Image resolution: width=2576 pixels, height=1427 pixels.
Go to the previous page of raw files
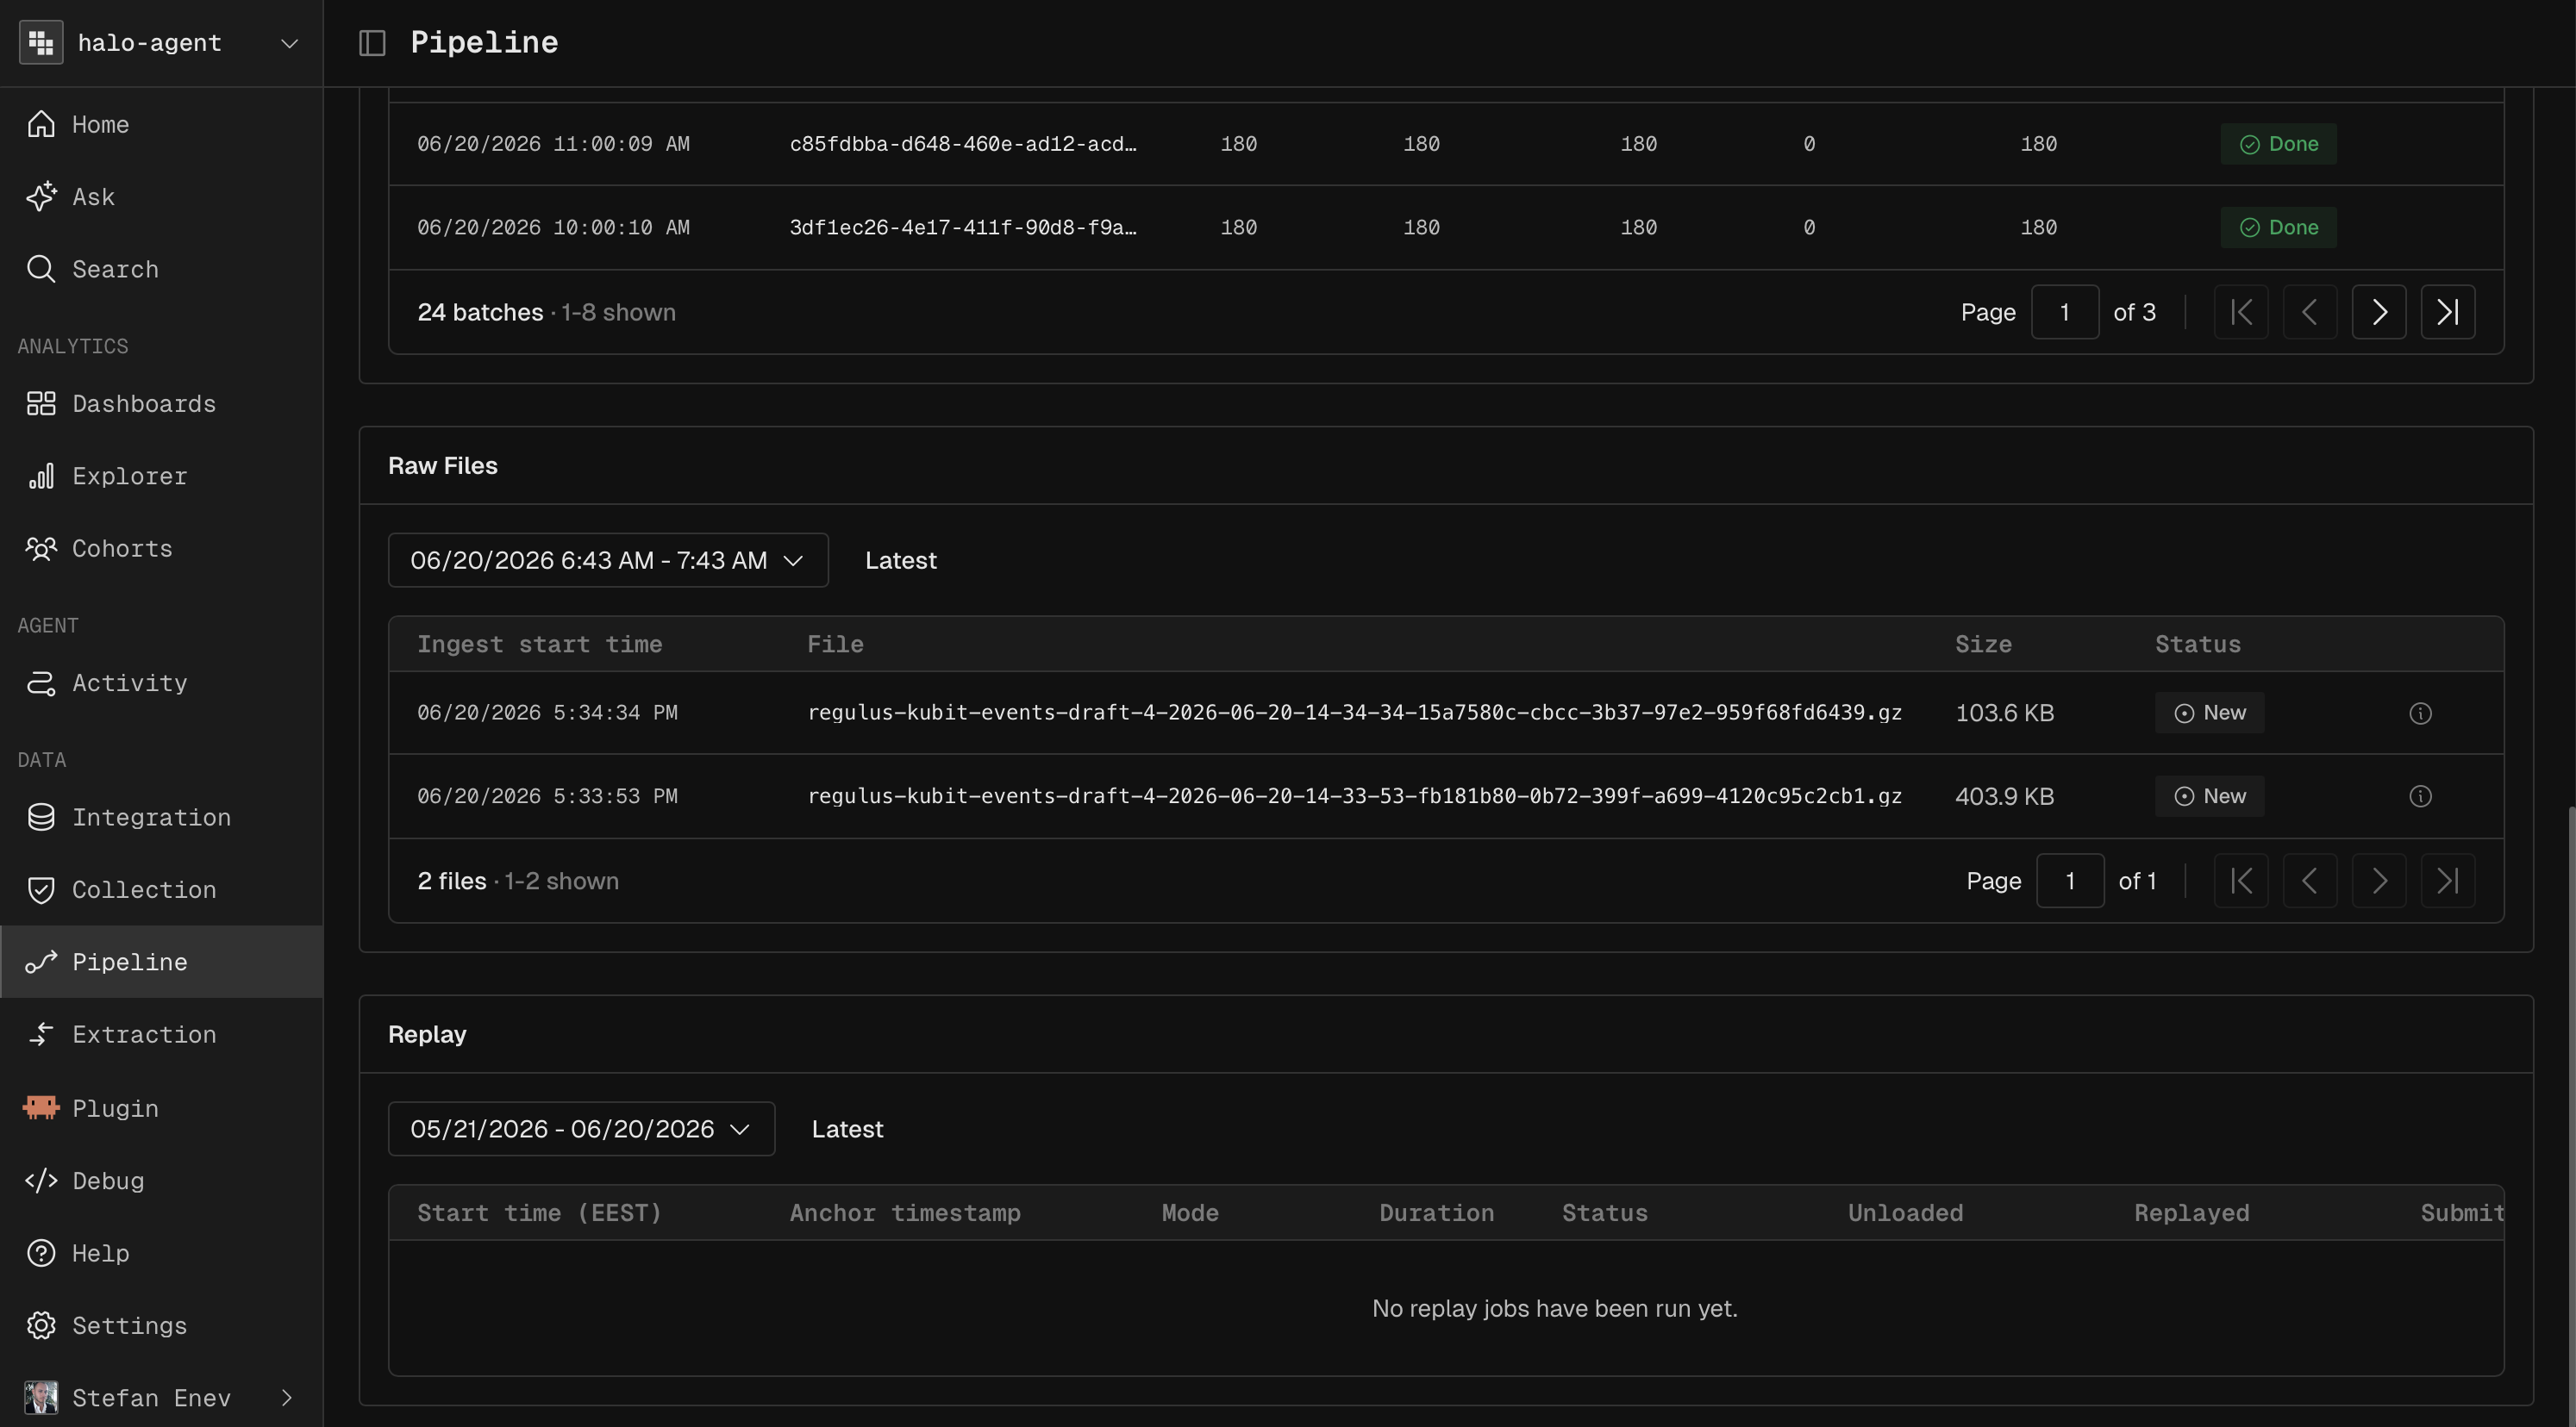click(2310, 882)
